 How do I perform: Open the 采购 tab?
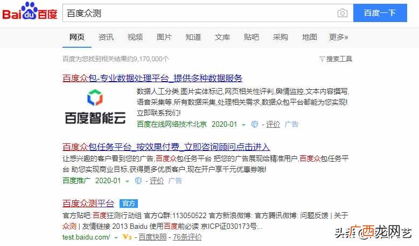tap(280, 37)
